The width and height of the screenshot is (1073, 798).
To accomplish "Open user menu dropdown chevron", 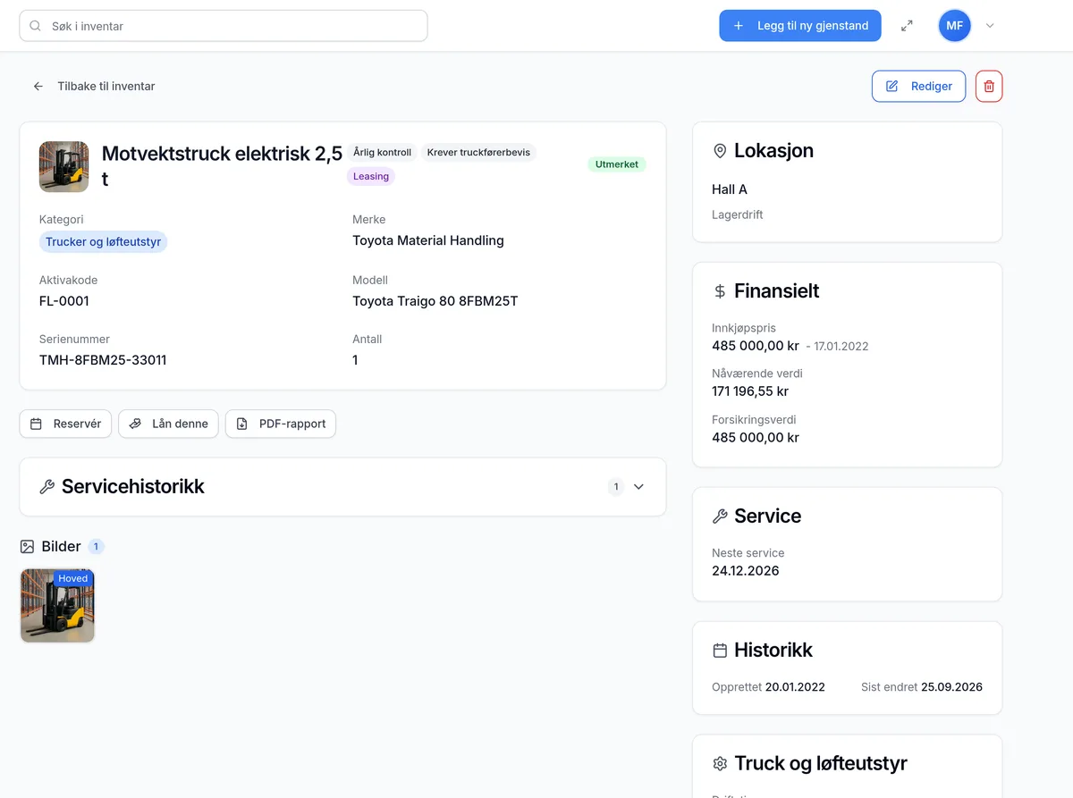I will tap(990, 26).
